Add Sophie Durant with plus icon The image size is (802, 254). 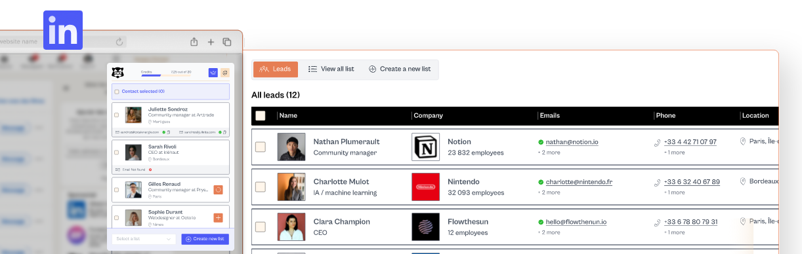(x=218, y=217)
